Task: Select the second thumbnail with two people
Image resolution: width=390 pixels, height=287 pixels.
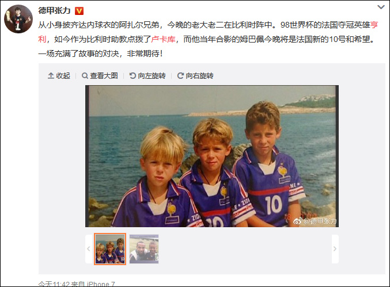Action: coord(144,249)
